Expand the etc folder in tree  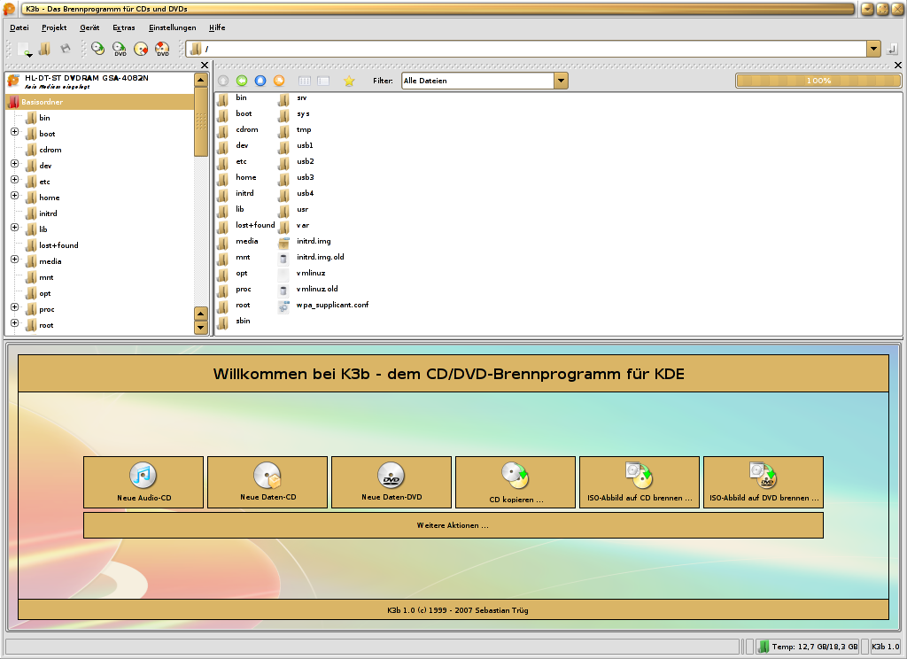point(15,179)
